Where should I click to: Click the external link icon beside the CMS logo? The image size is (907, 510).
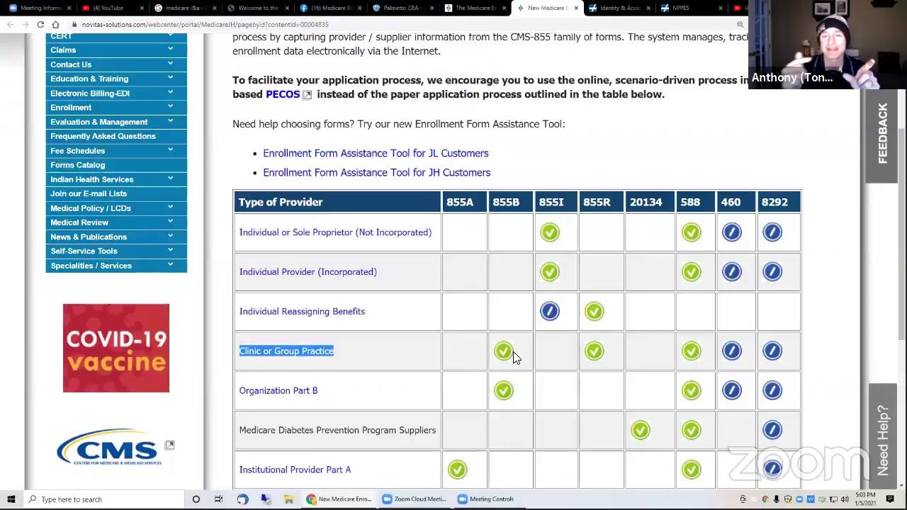pos(169,445)
